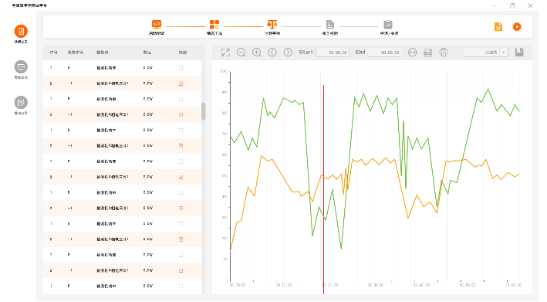Go to the clipboard checkmark step icon
Image resolution: width=547 pixels, height=302 pixels.
pos(388,25)
